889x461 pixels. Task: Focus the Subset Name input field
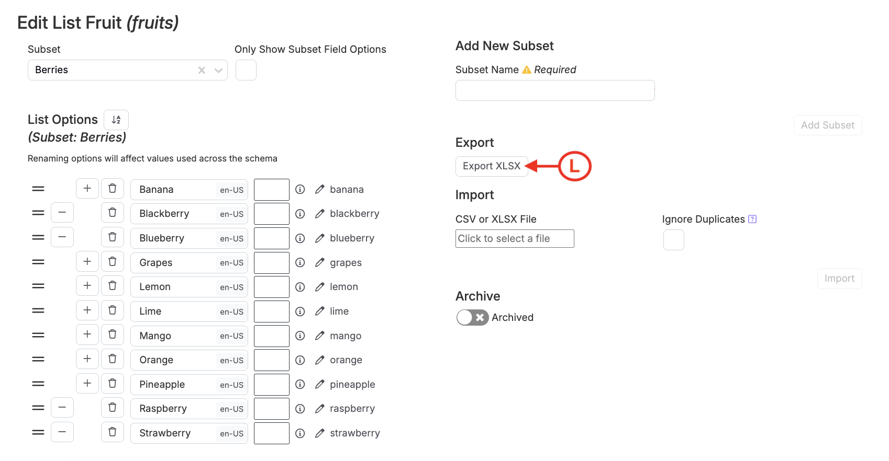554,90
